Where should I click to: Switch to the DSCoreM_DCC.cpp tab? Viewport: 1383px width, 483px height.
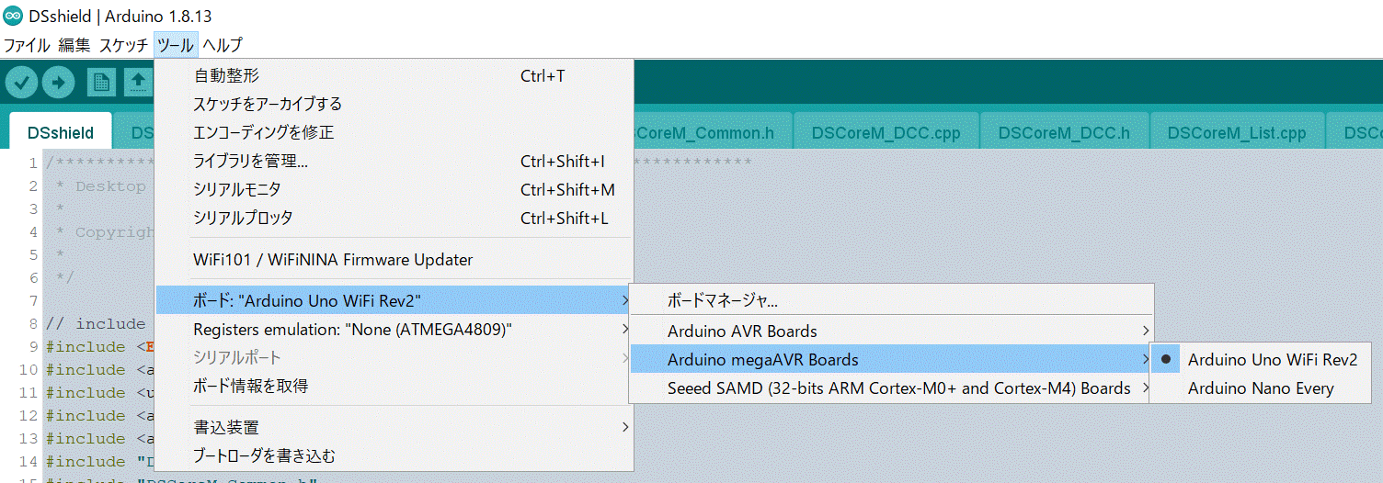[x=886, y=132]
